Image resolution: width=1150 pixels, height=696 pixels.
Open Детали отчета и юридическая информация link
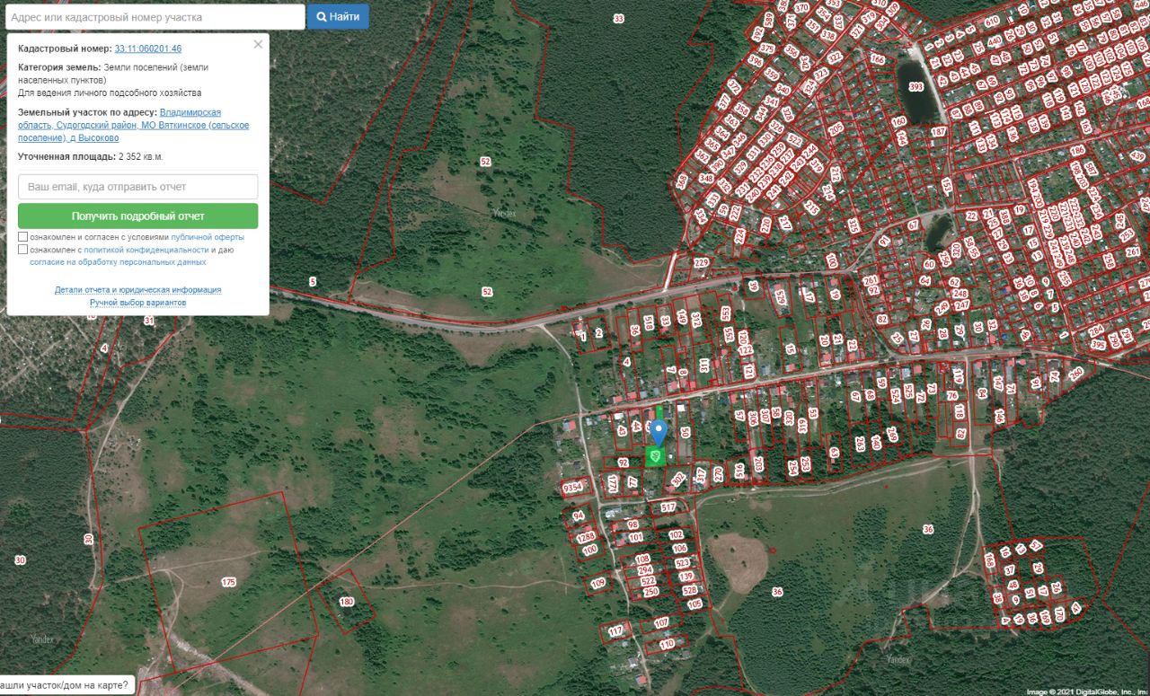(137, 290)
